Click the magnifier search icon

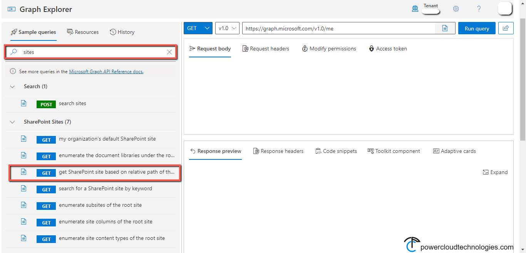point(13,52)
